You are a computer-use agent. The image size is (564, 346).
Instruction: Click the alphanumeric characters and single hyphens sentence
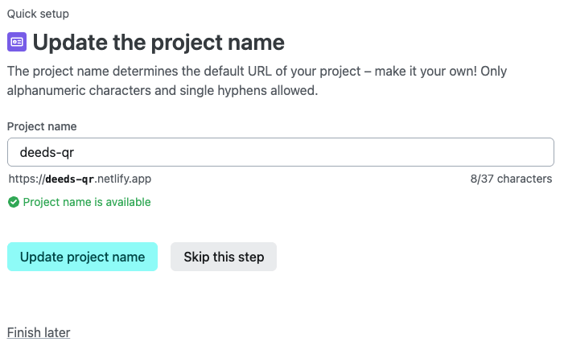(163, 90)
